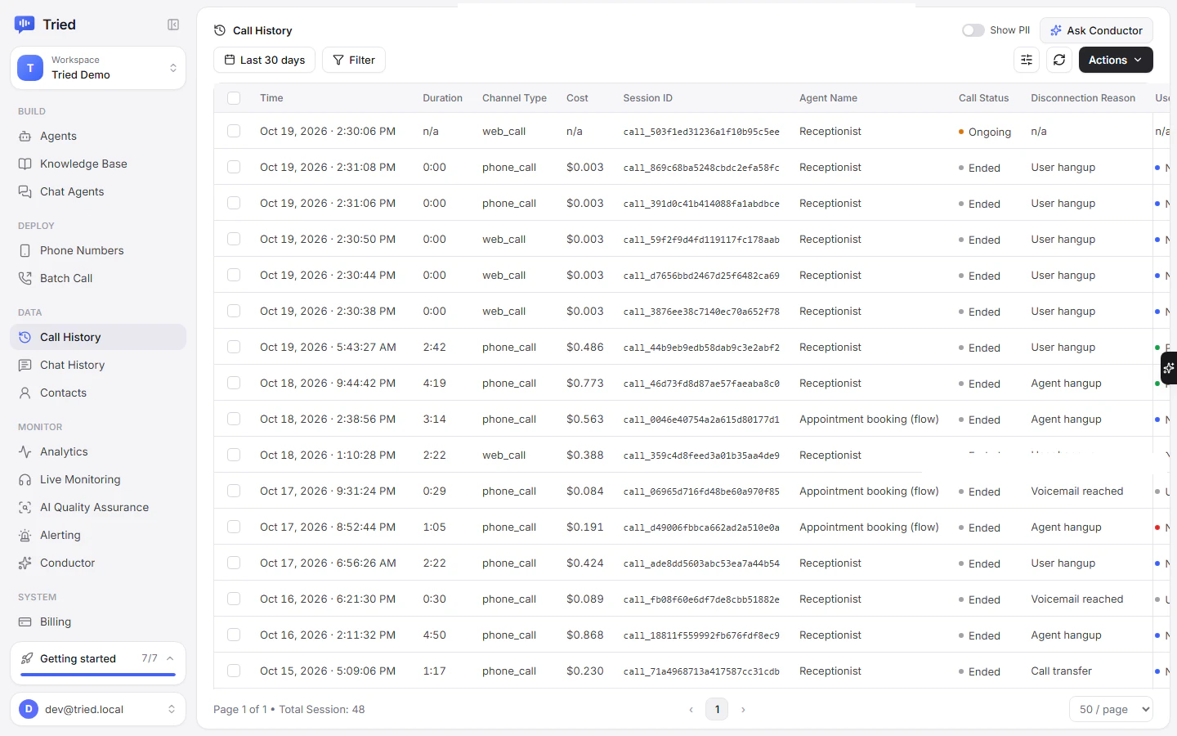Toggle the Show PII switch

point(973,30)
